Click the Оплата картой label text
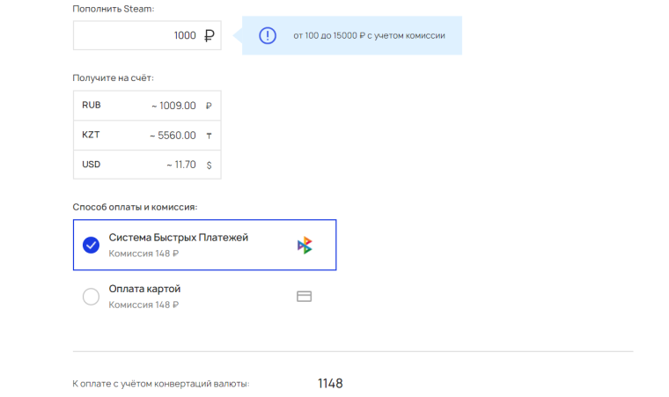 [x=144, y=289]
